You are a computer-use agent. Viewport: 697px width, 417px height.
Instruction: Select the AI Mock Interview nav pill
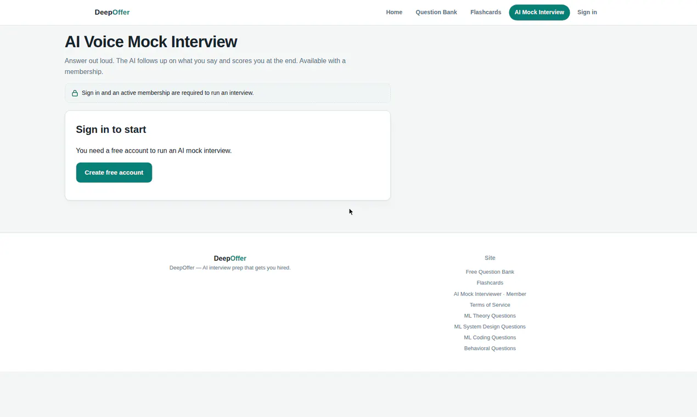click(539, 12)
